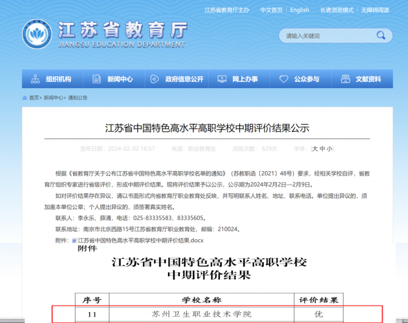Image resolution: width=408 pixels, height=323 pixels.
Task: Click the 联系人 contact line
Action: (132, 218)
